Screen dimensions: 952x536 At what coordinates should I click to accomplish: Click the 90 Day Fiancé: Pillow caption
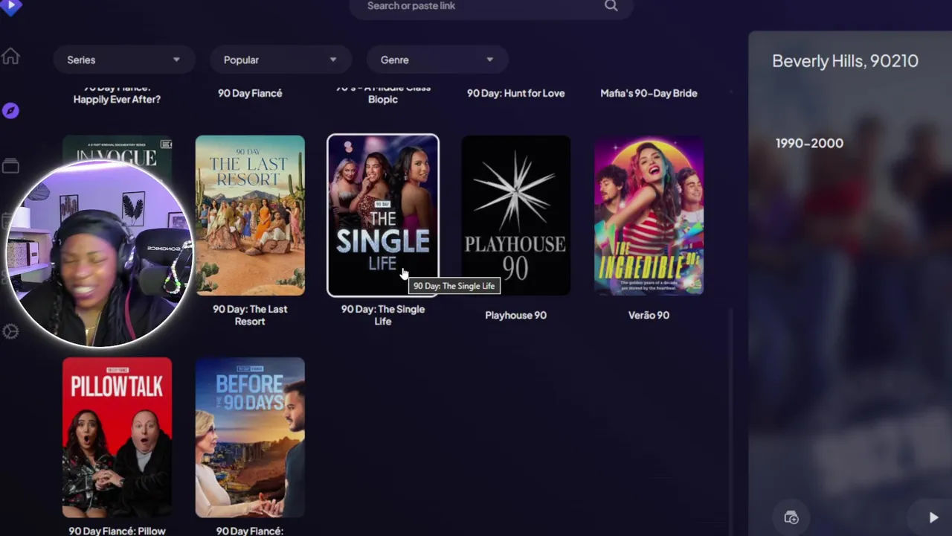(x=117, y=531)
